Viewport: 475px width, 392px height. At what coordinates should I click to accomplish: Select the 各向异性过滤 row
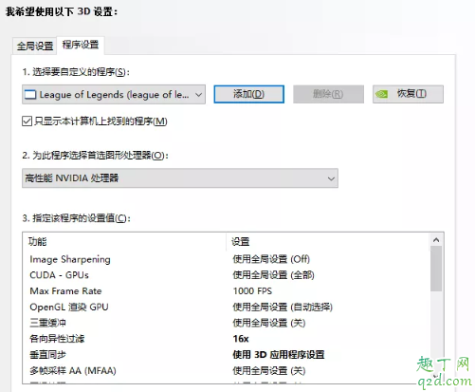tap(226, 339)
